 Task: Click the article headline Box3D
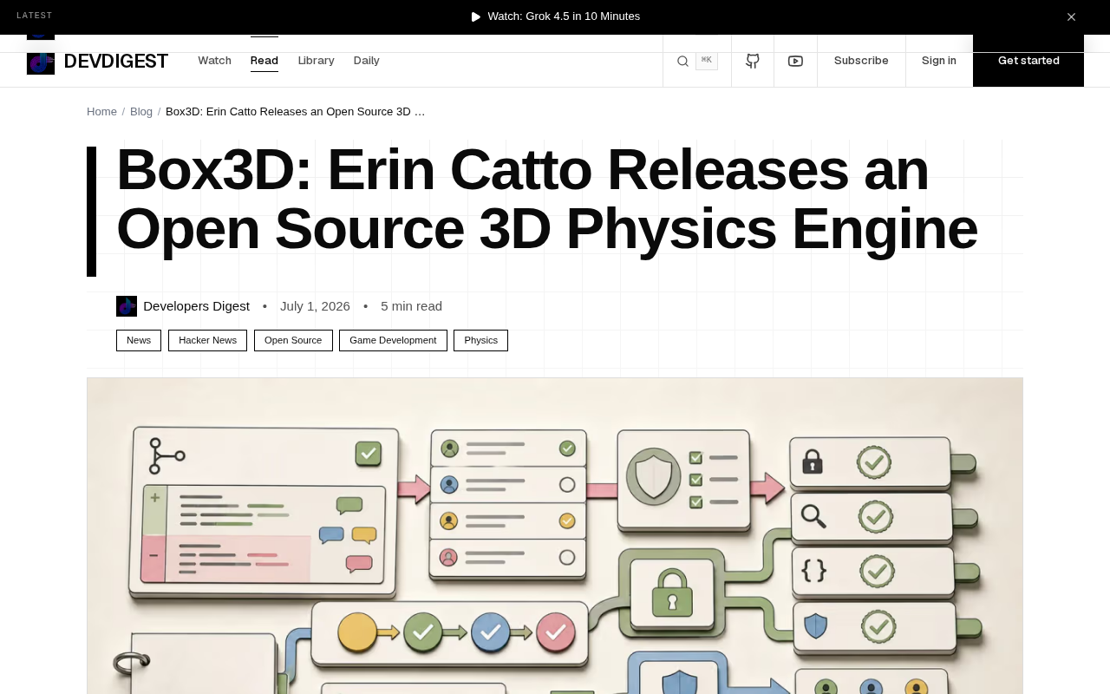tap(546, 199)
